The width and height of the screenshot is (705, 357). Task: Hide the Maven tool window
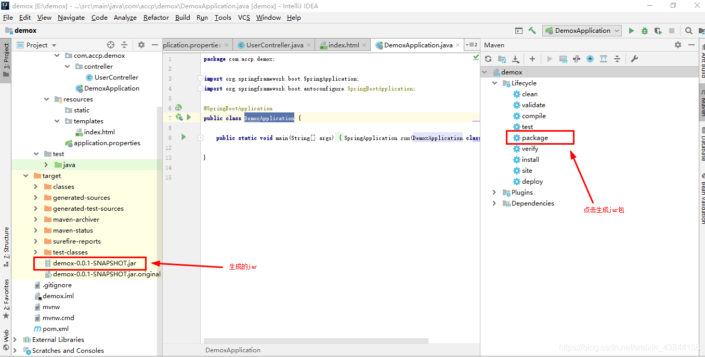[691, 45]
